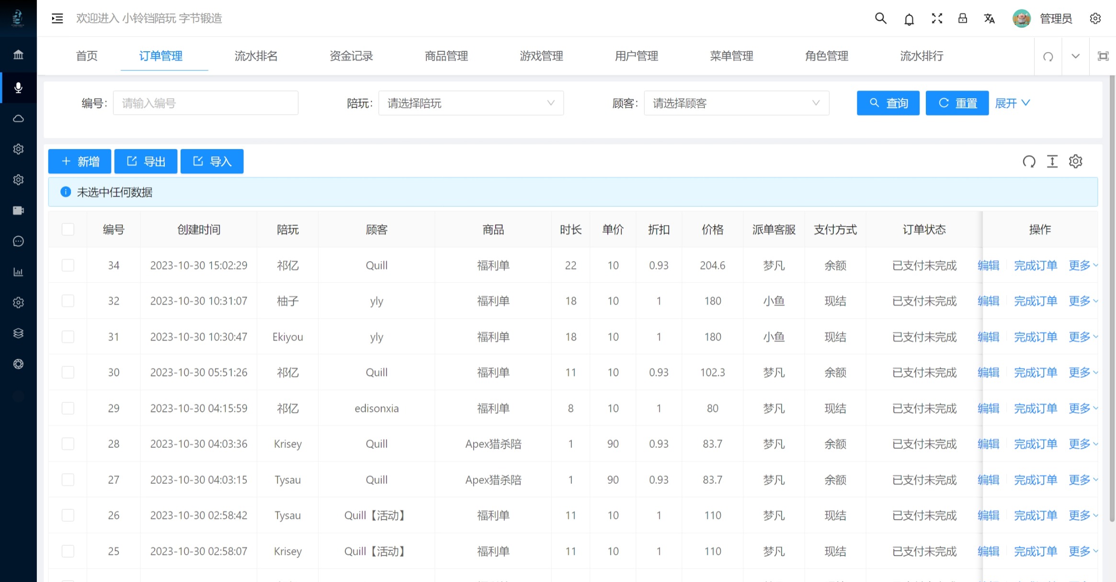
Task: Check the row for order 31
Action: [x=68, y=337]
